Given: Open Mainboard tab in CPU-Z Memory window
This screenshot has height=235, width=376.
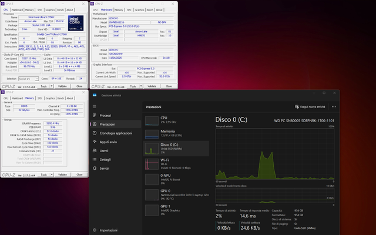Looking at the screenshot, I should tap(17, 98).
